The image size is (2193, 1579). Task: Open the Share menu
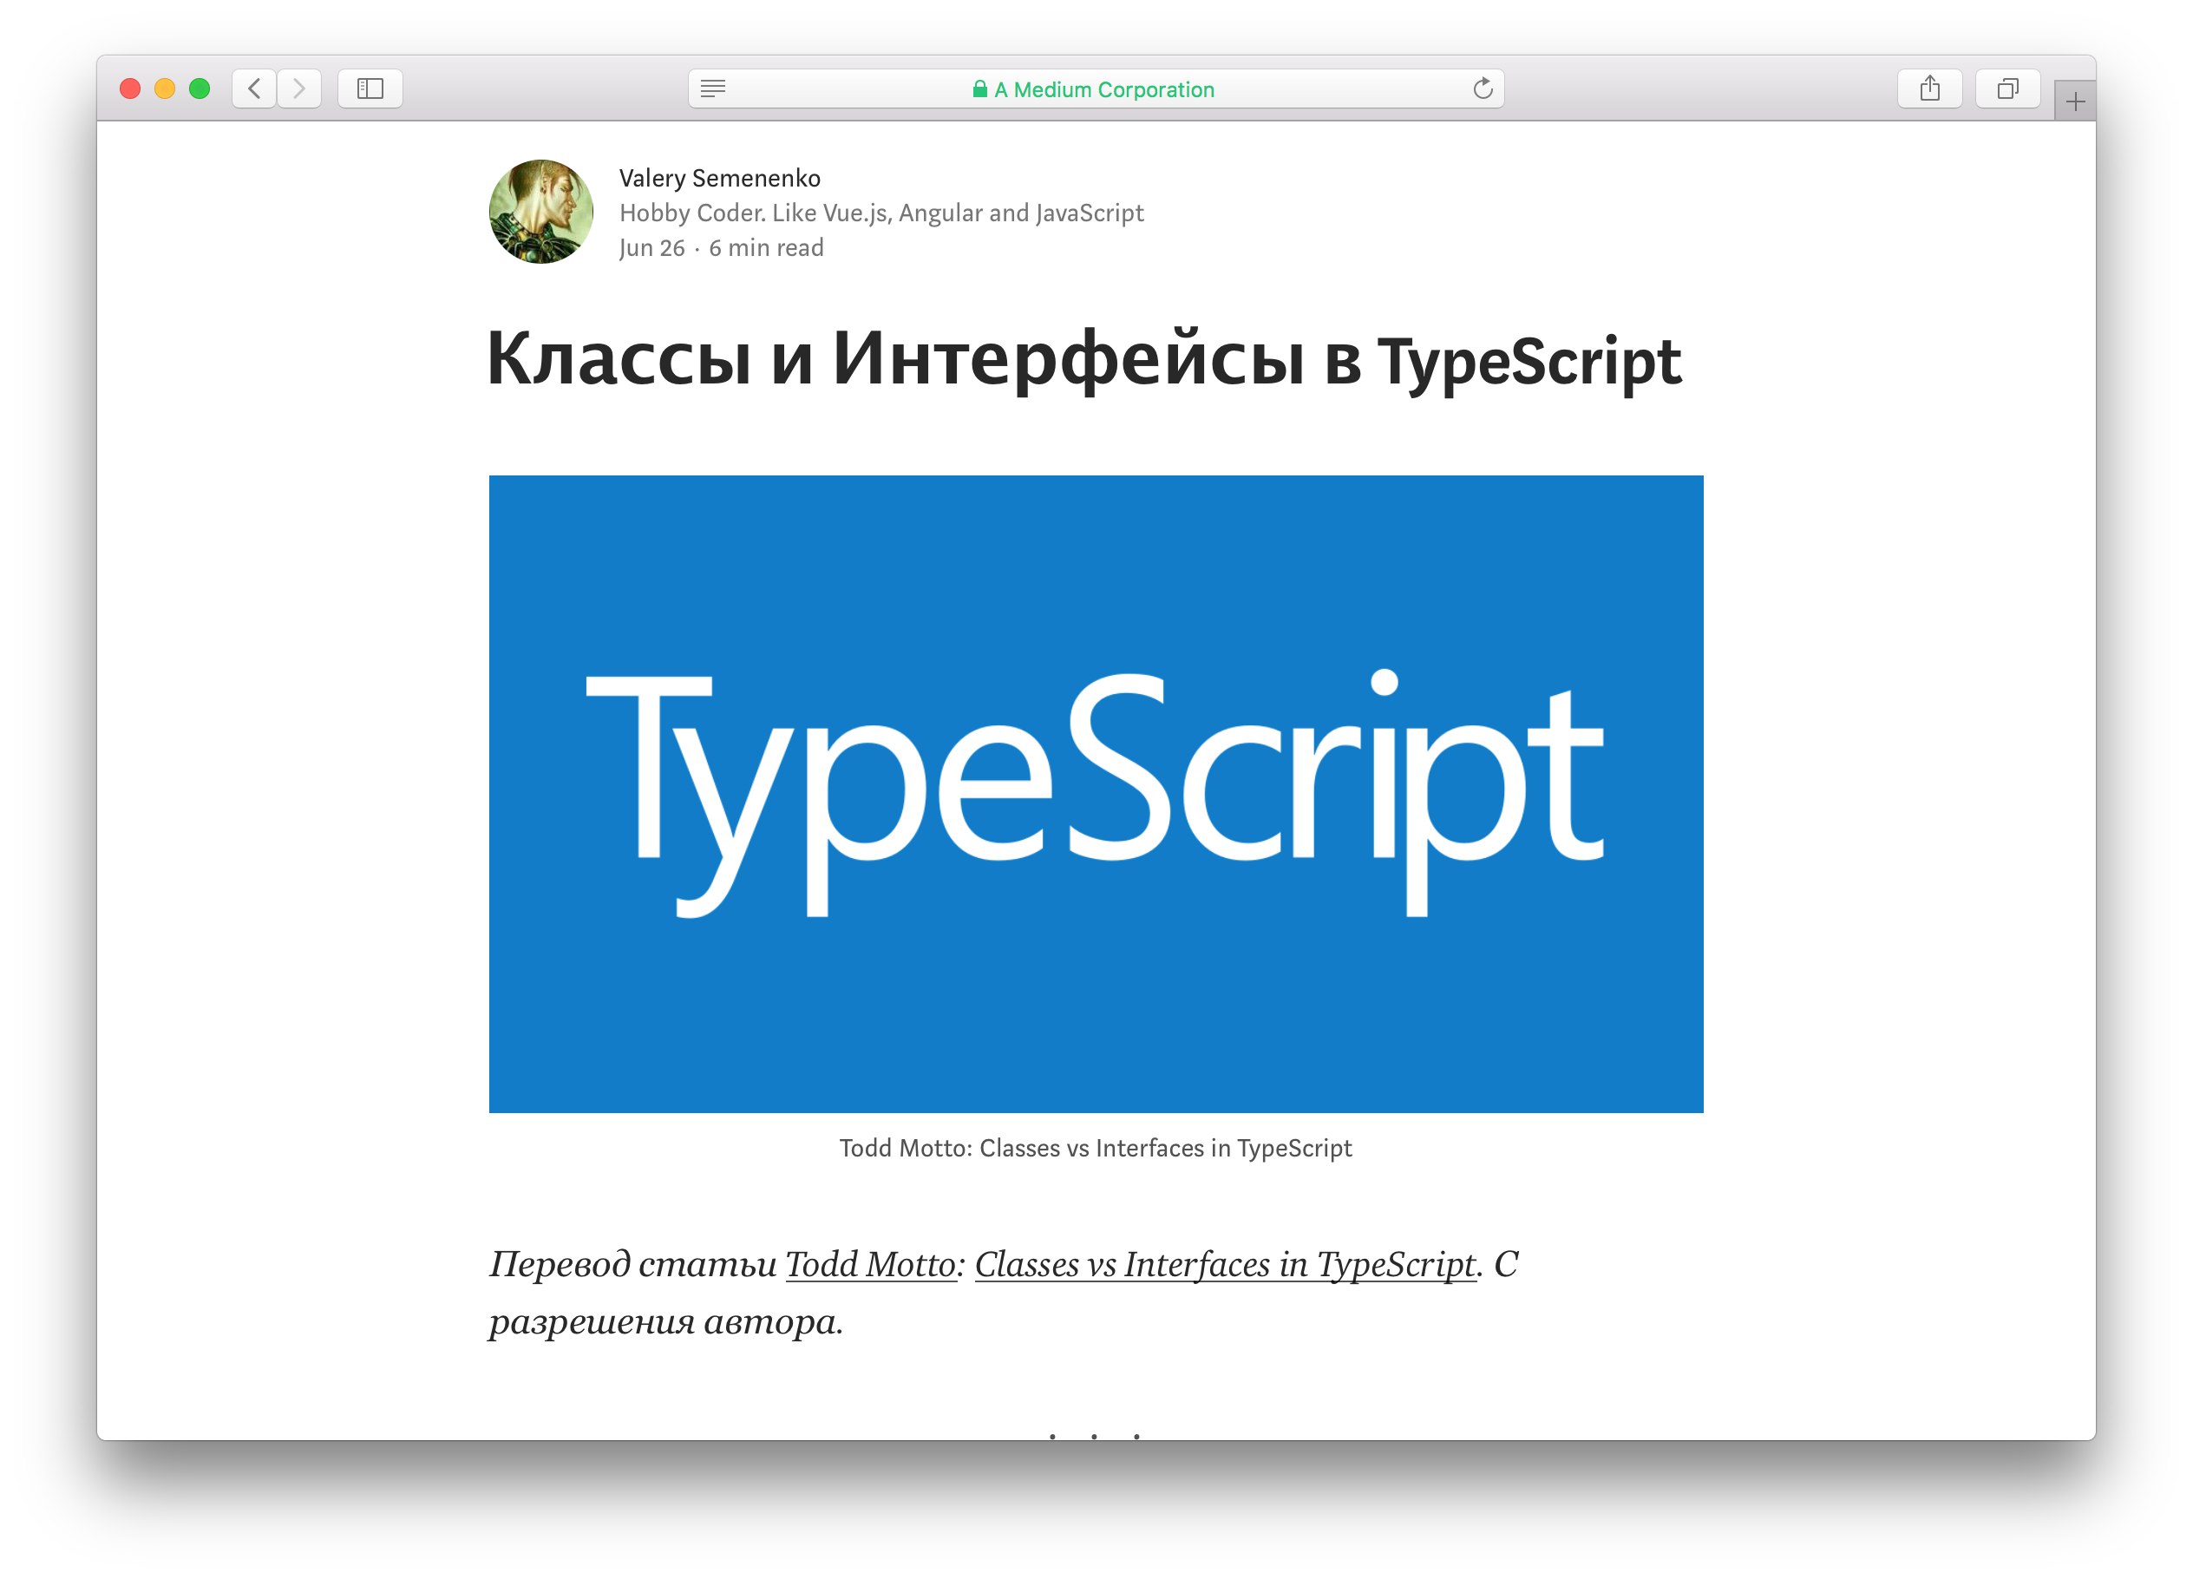click(1929, 89)
